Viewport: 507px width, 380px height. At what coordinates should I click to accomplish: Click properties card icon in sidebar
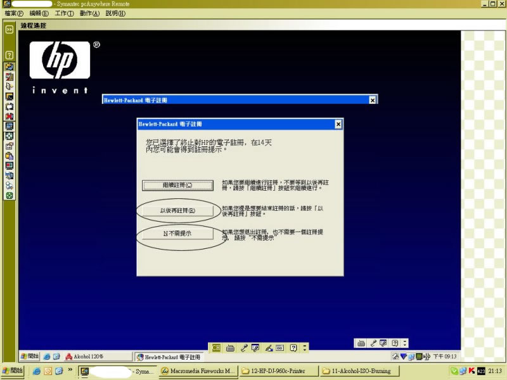pos(10,146)
